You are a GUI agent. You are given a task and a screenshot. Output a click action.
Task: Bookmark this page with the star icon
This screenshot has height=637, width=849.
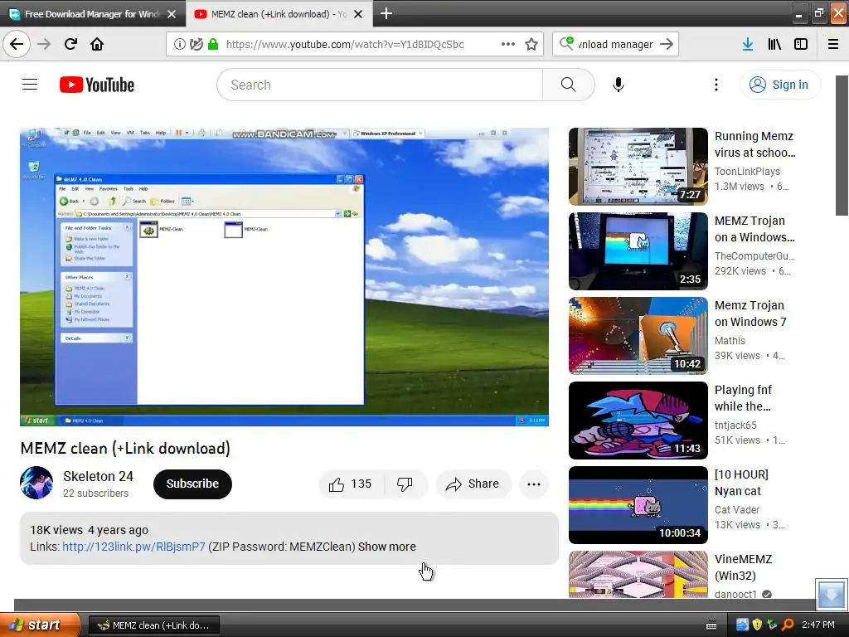pos(531,44)
